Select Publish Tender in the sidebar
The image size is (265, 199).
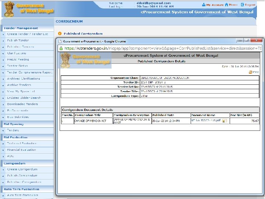point(18,40)
